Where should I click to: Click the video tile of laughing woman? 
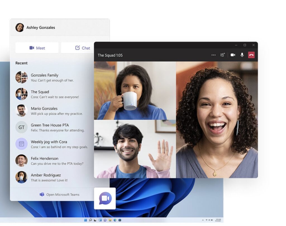[217, 120]
